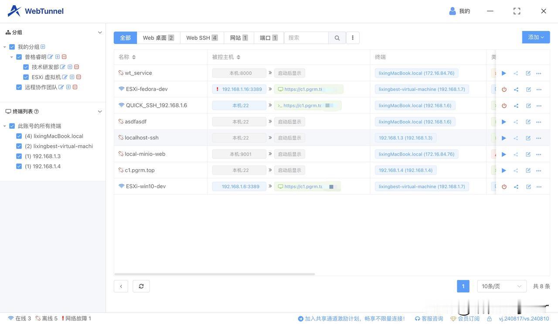The image size is (558, 324).
Task: Click the horizontal scrollbar under the table
Action: (x=214, y=274)
